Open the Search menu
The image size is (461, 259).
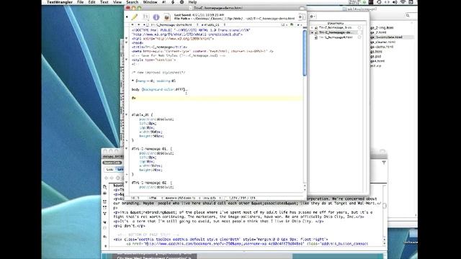click(x=132, y=2)
